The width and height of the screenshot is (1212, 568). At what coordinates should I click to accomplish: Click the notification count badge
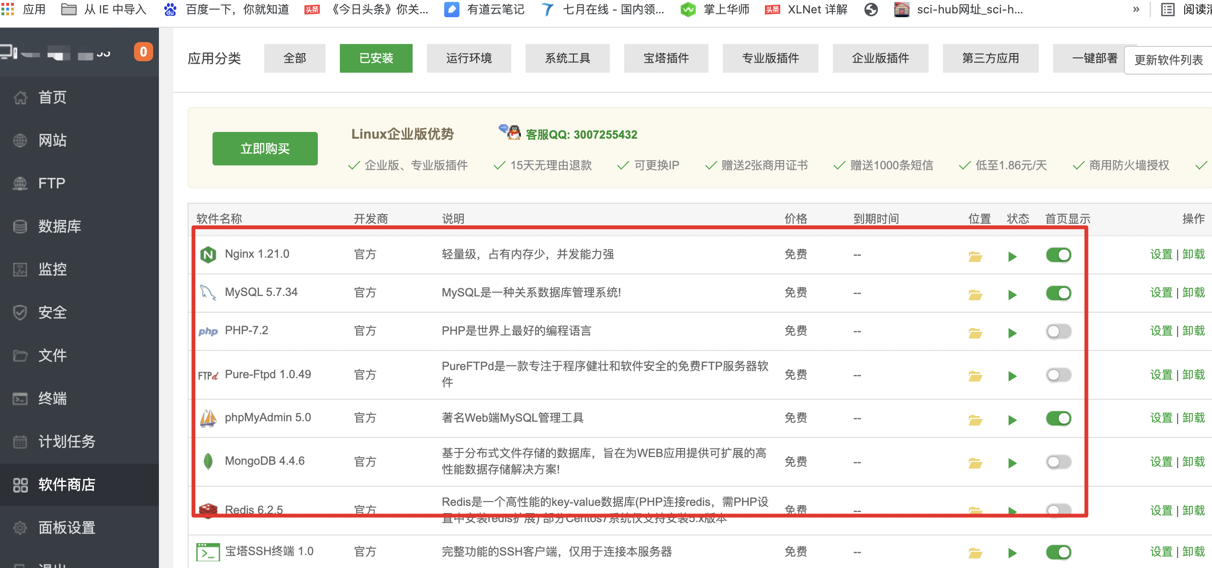coord(143,52)
